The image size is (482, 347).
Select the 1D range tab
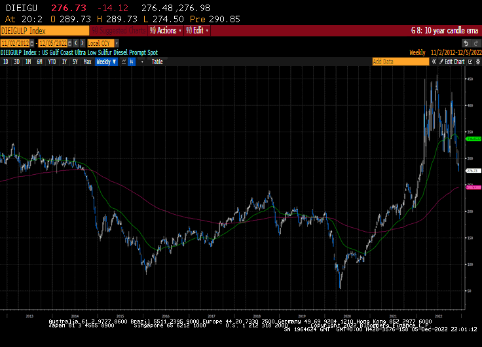[5, 62]
